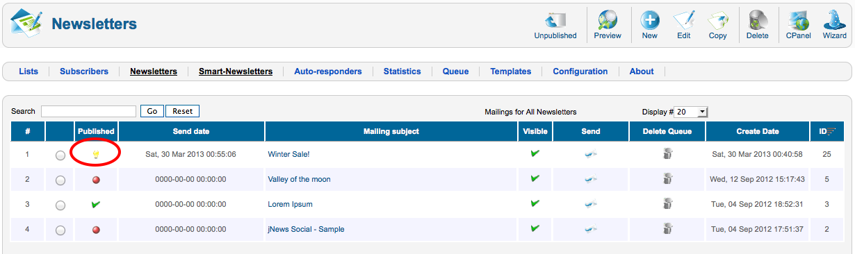Sort by the Create Date column header
This screenshot has height=254, width=855.
point(758,131)
